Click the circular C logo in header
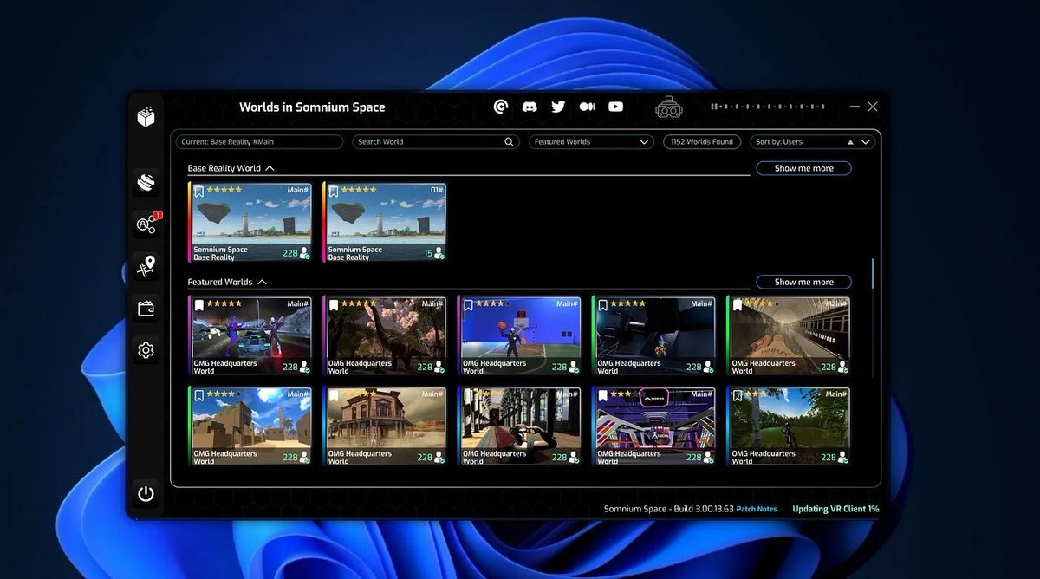The height and width of the screenshot is (579, 1040). point(501,107)
